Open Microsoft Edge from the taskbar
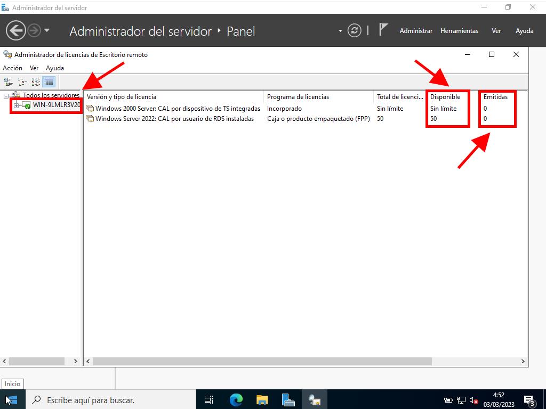546x409 pixels. click(236, 399)
